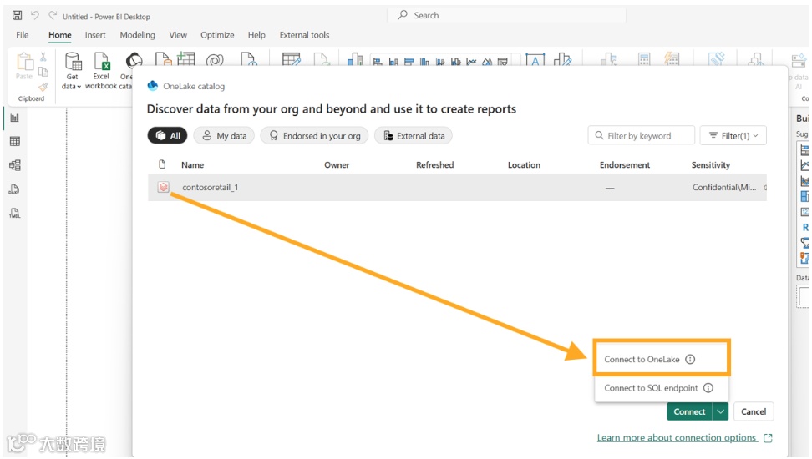Click info icon beside Connect to OneLake
Image resolution: width=812 pixels, height=459 pixels.
click(690, 359)
